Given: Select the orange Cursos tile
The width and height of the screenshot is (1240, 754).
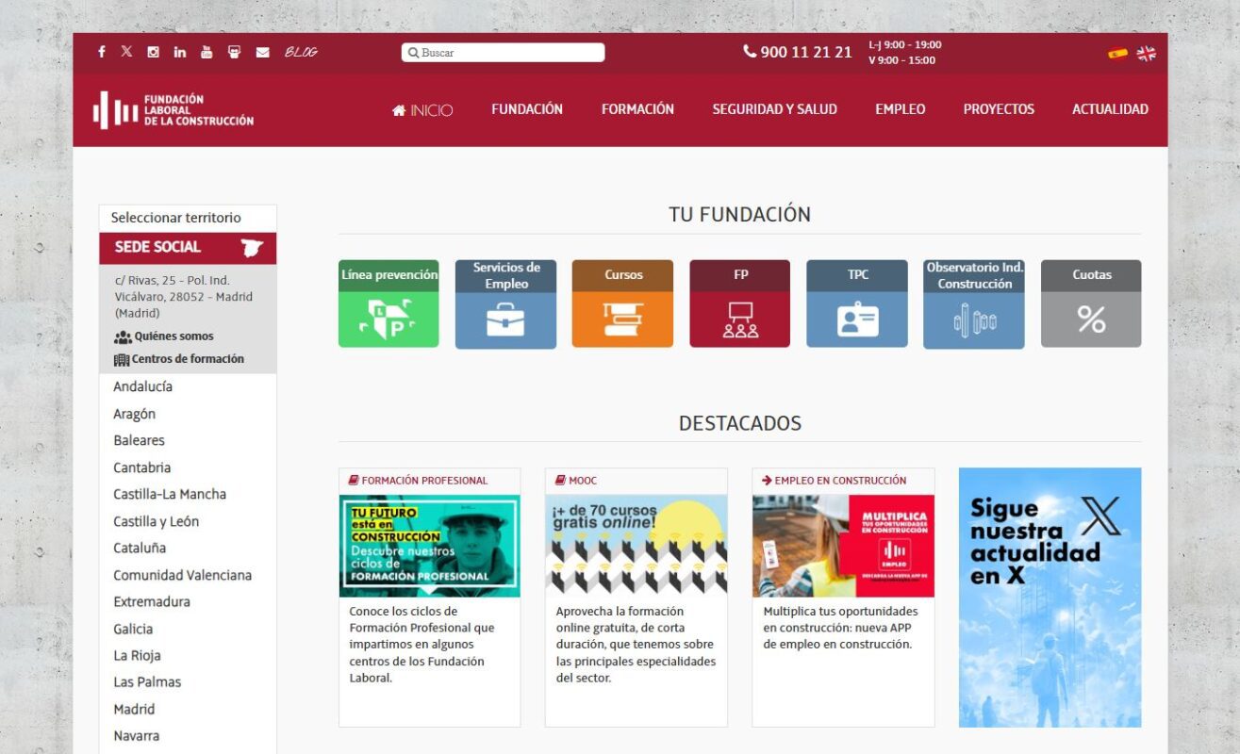Looking at the screenshot, I should [x=622, y=303].
